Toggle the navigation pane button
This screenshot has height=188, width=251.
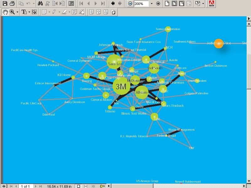[x=71, y=4]
